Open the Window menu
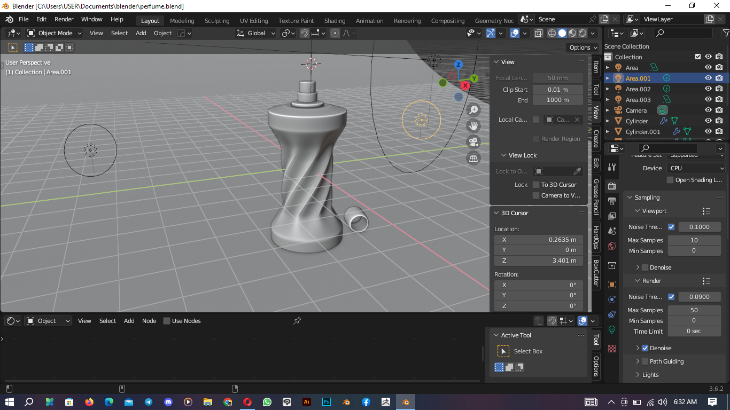This screenshot has height=410, width=730. tap(91, 19)
